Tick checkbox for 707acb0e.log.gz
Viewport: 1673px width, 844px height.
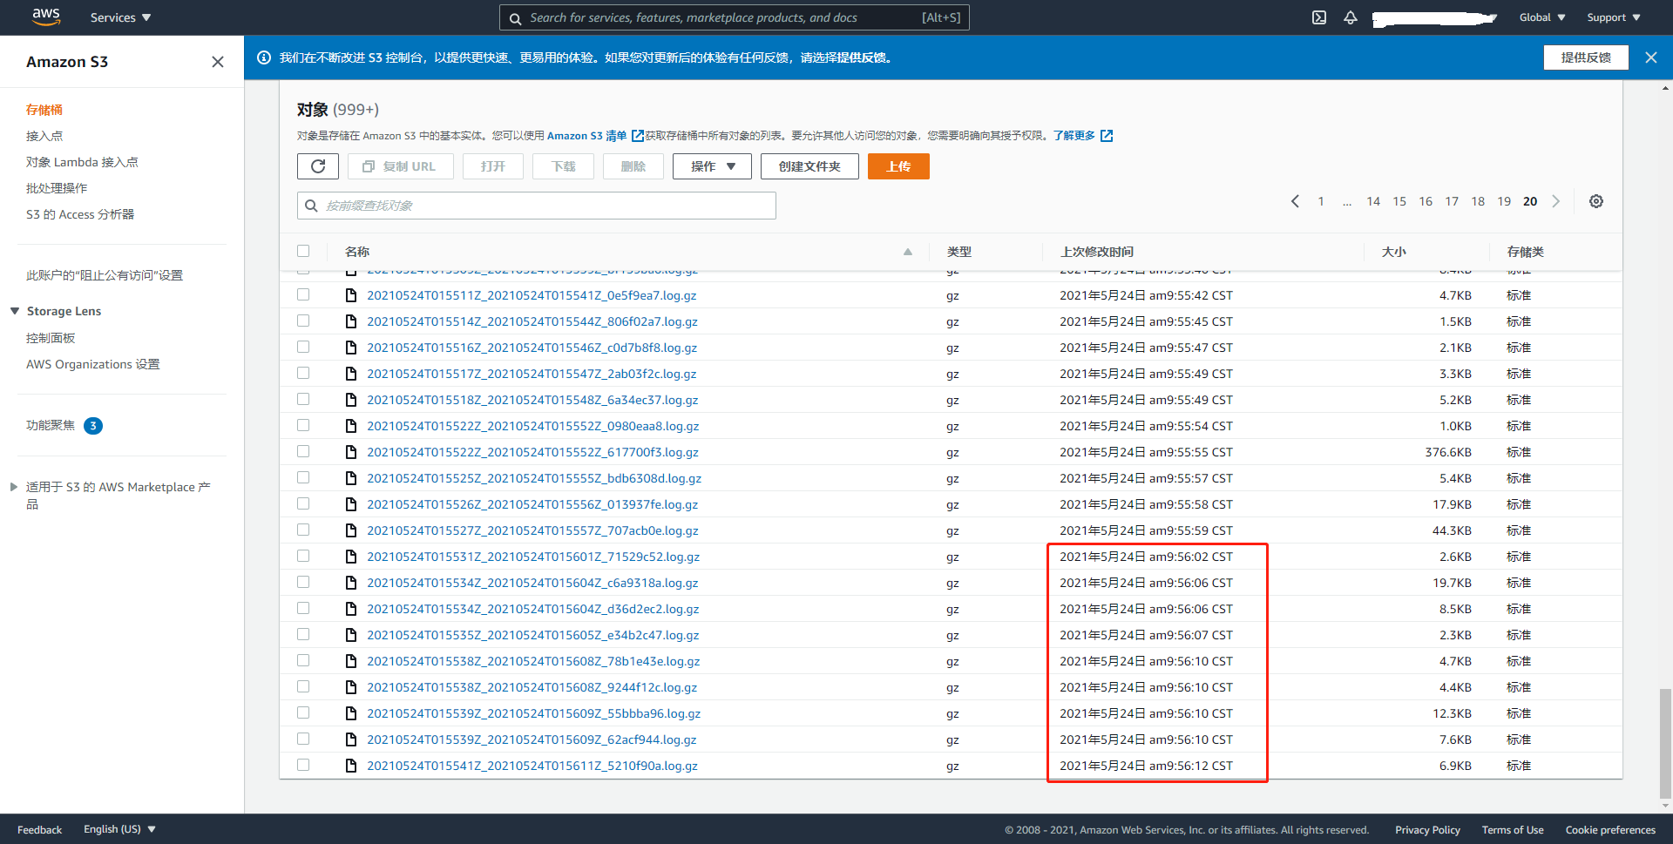coord(303,530)
